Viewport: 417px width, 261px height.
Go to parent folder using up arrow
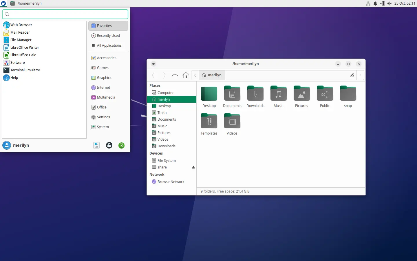point(175,75)
